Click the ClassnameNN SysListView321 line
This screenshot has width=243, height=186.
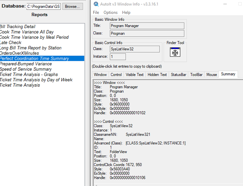pyautogui.click(x=122, y=135)
